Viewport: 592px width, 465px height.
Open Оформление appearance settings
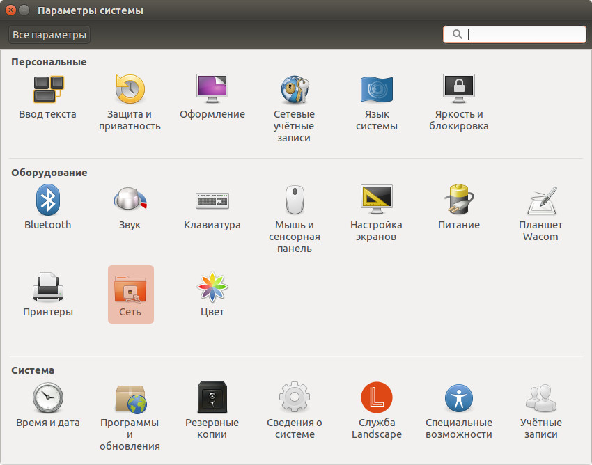(x=212, y=90)
